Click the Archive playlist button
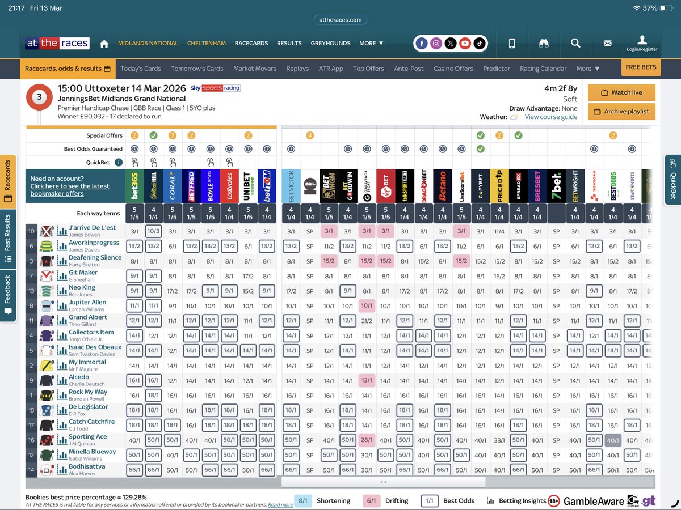This screenshot has width=681, height=510. 621,112
